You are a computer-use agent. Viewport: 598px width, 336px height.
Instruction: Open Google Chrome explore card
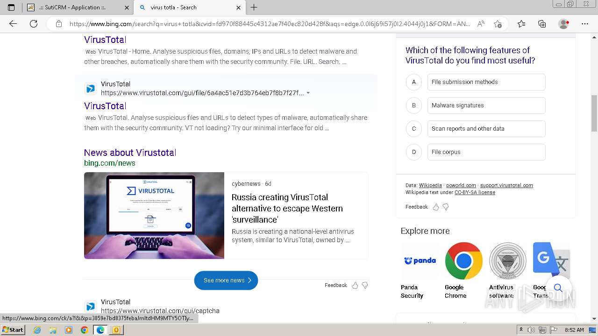click(463, 271)
